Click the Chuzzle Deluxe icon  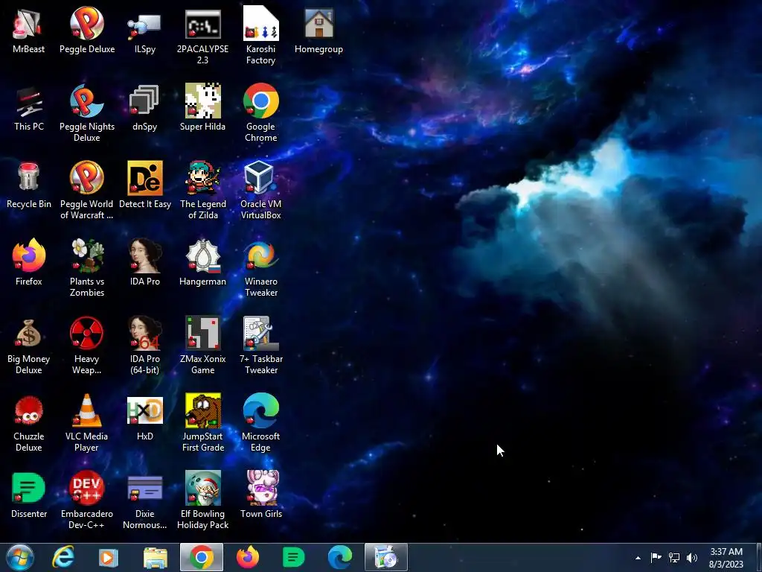coord(29,423)
